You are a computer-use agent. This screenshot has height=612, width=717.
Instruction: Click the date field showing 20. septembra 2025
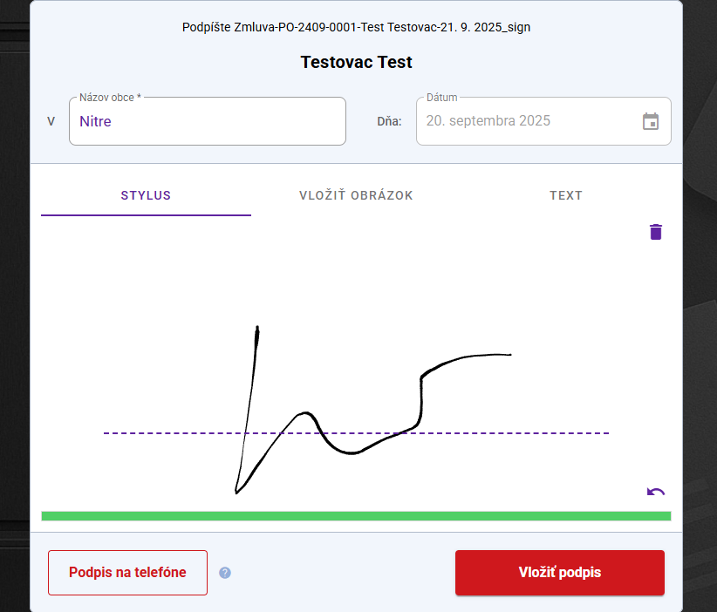point(523,121)
